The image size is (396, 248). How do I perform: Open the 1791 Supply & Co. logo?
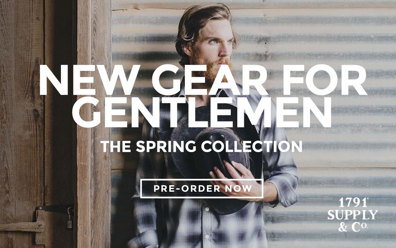tap(352, 215)
